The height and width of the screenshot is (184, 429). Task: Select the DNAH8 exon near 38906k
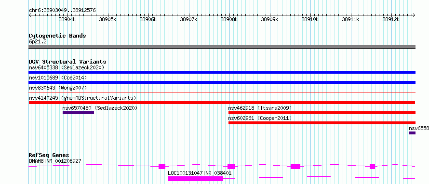(x=162, y=167)
